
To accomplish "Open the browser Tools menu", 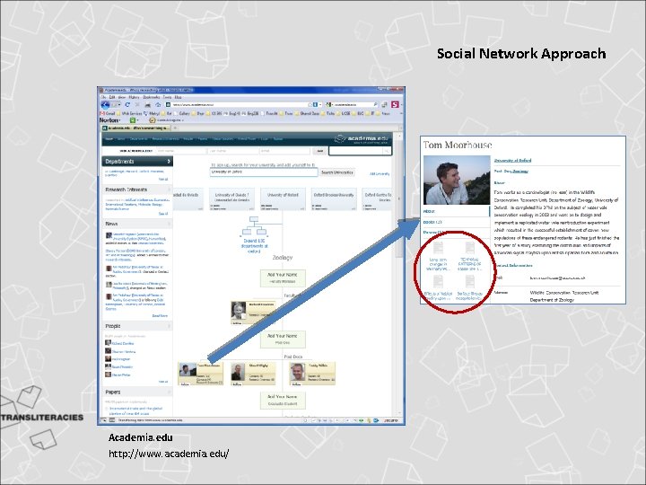I will pos(167,97).
